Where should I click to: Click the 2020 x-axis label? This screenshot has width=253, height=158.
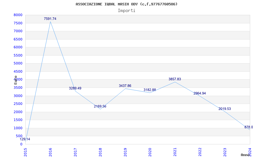click(x=150, y=152)
